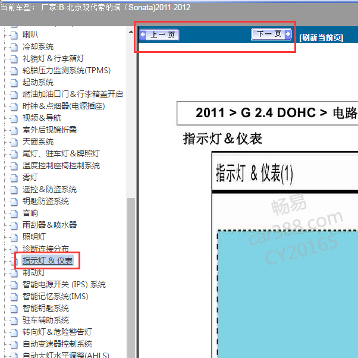Click document icon beside 转向灯＆危险警告灯

pyautogui.click(x=14, y=332)
